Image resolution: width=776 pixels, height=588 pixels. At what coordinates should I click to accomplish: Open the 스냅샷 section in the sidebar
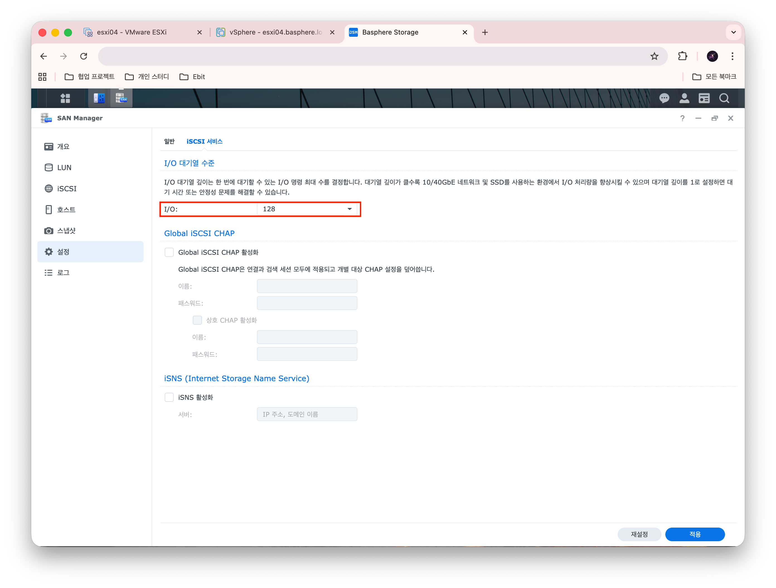(x=66, y=231)
